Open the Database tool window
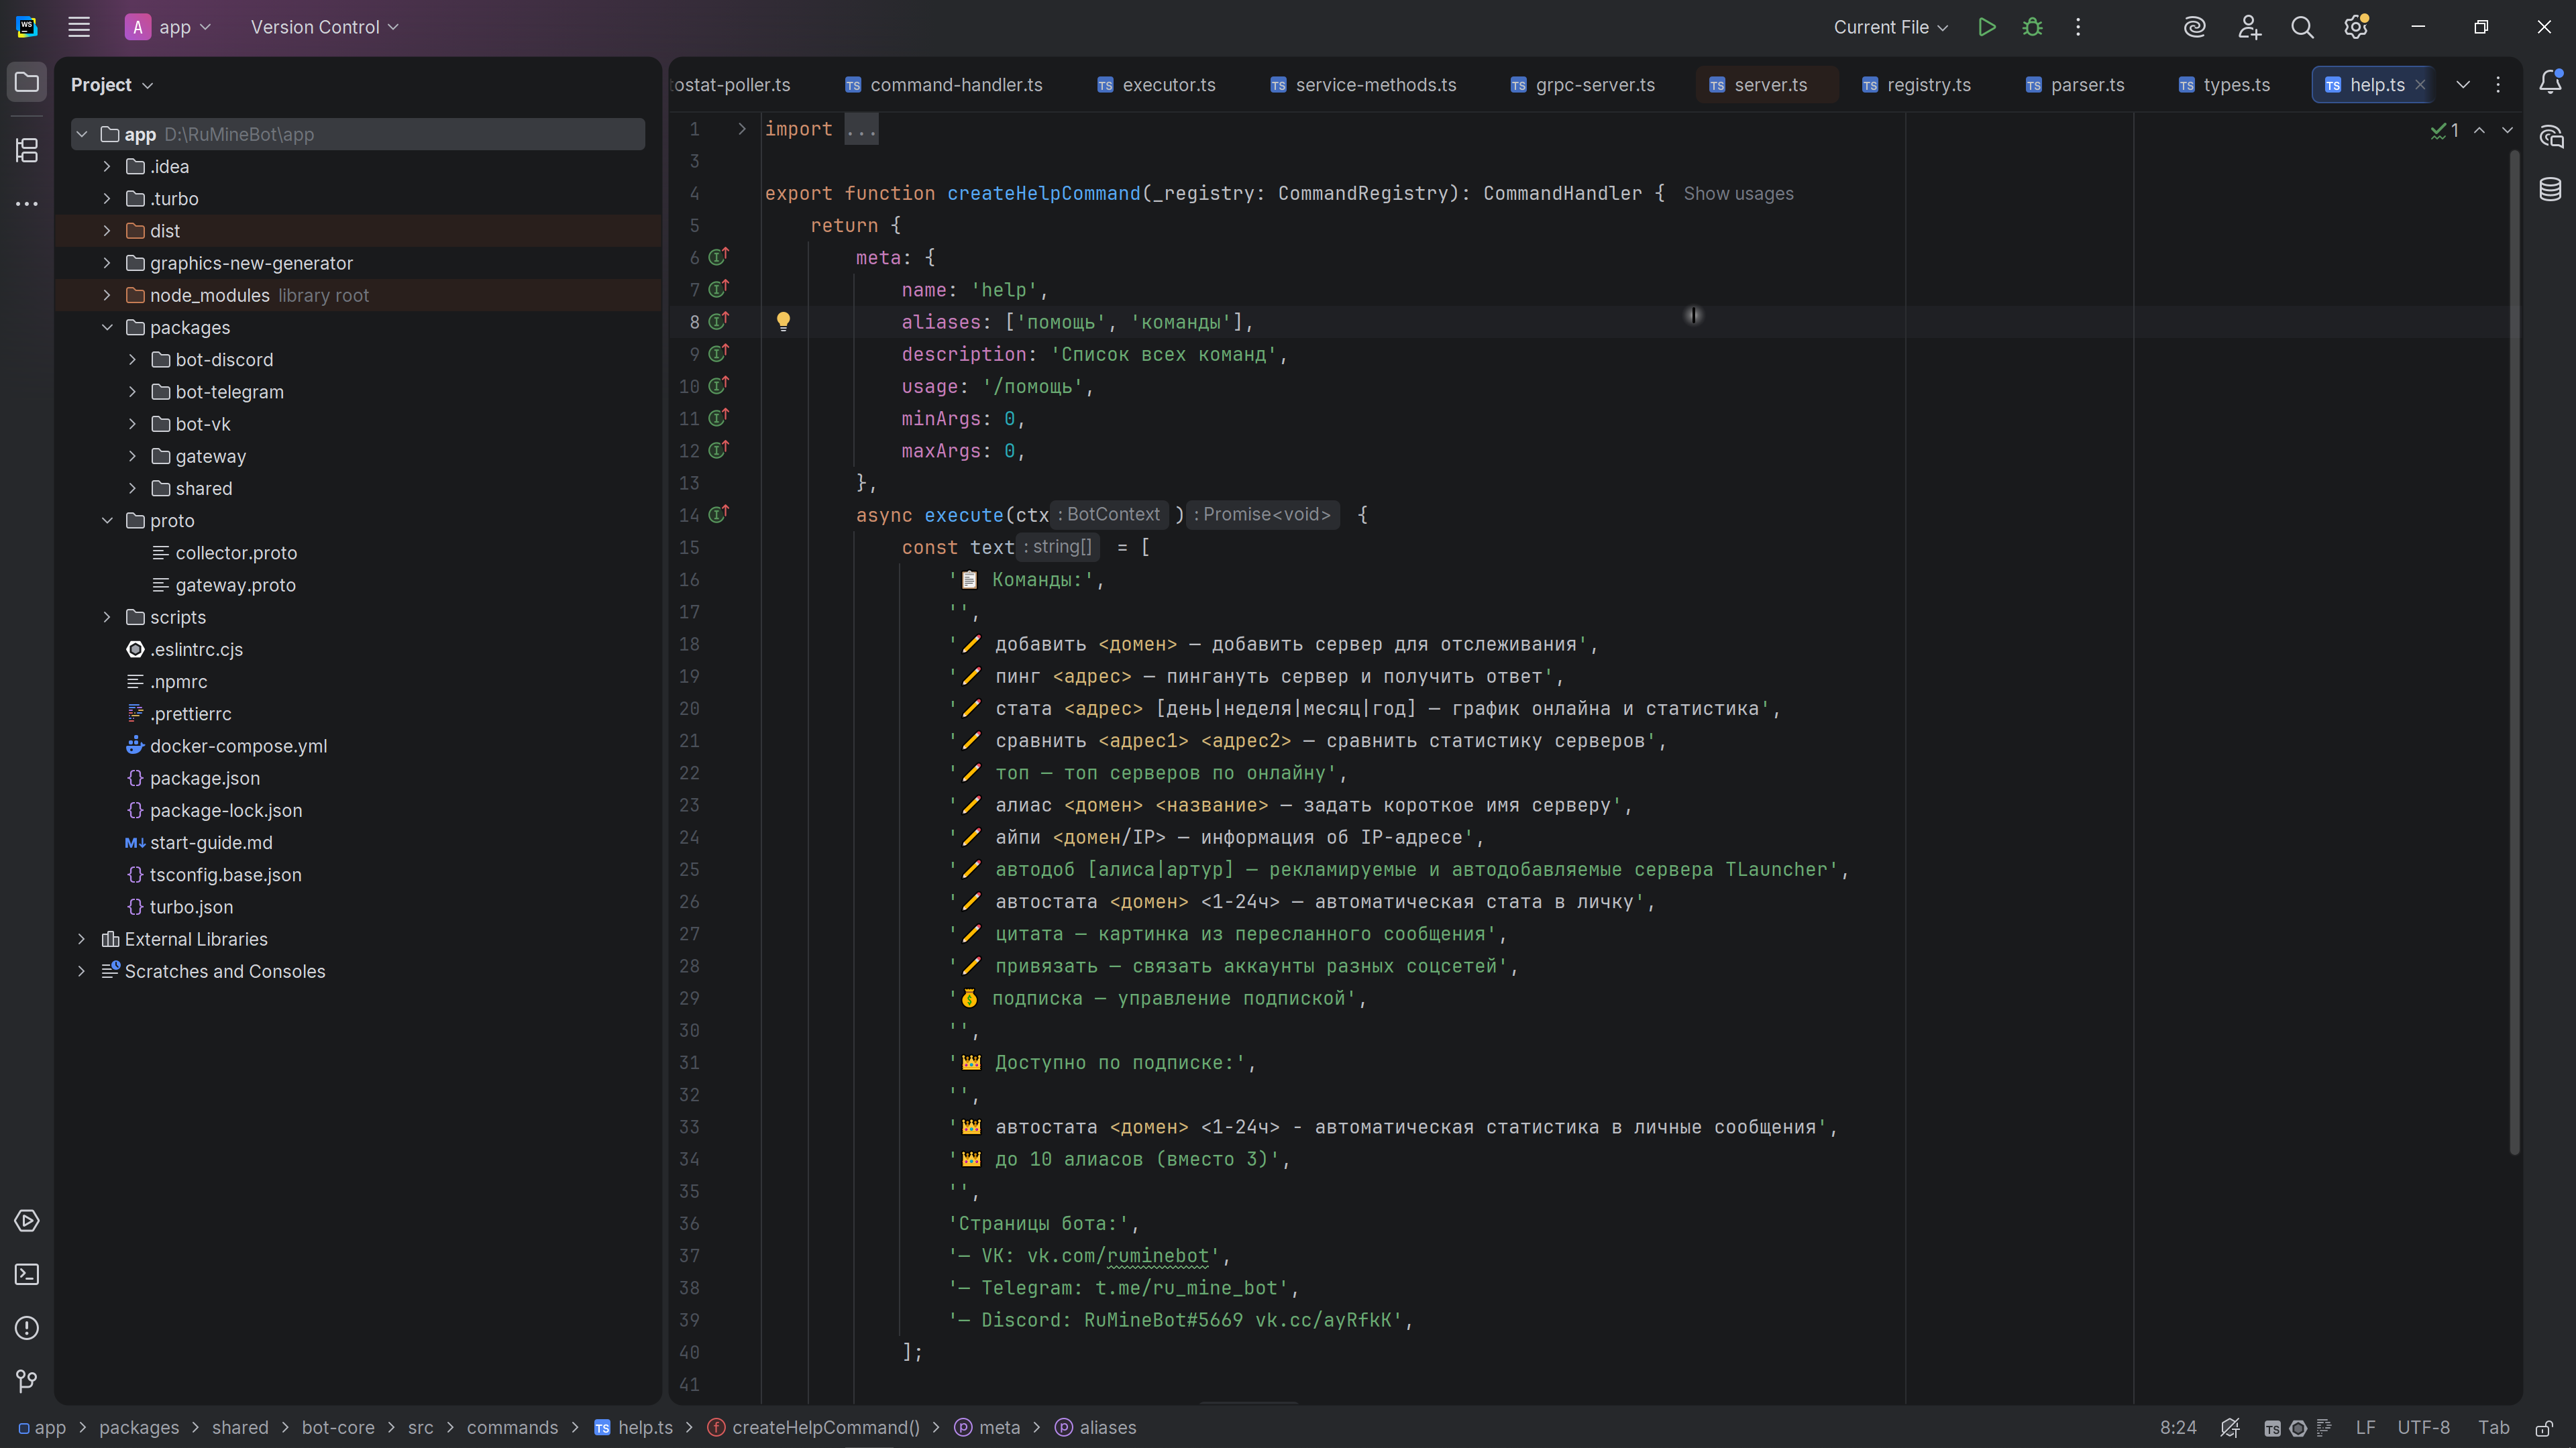The height and width of the screenshot is (1448, 2576). pos(2549,189)
